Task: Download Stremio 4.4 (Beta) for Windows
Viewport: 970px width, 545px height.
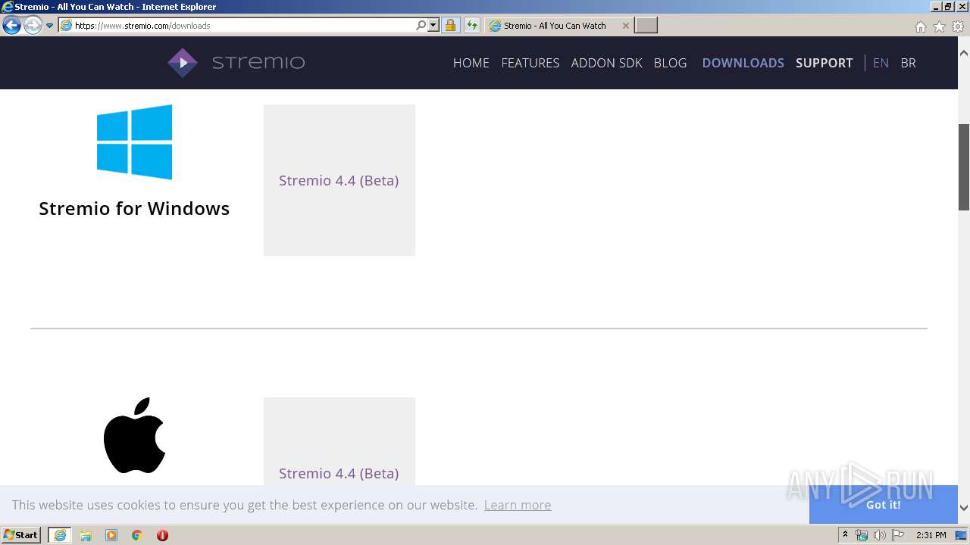Action: pos(339,180)
